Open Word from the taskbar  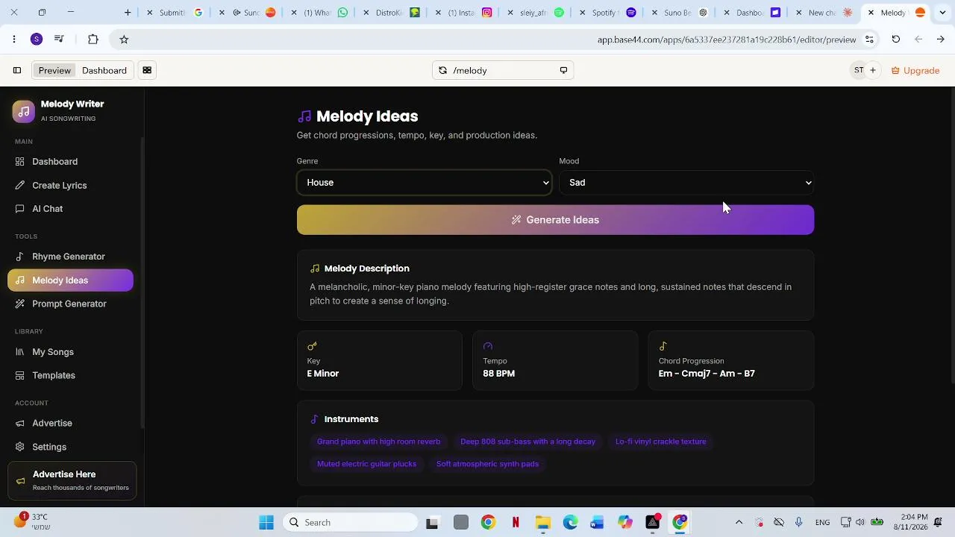coord(597,523)
